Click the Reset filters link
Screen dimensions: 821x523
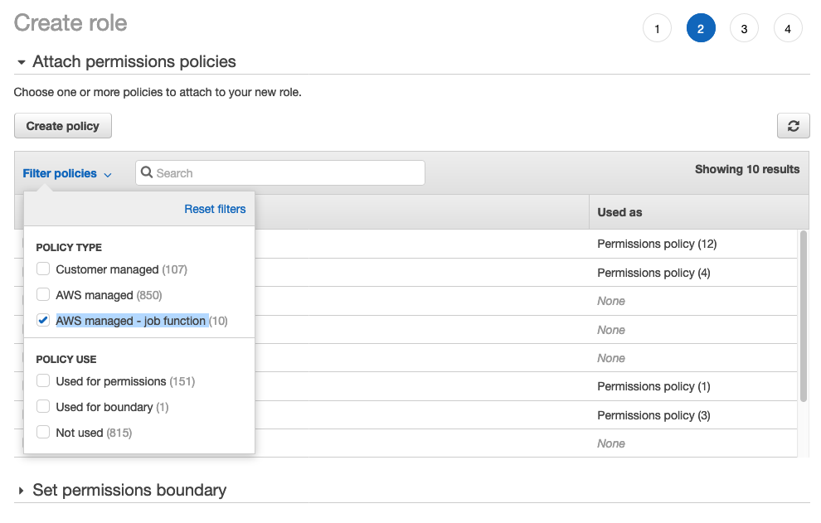[215, 209]
